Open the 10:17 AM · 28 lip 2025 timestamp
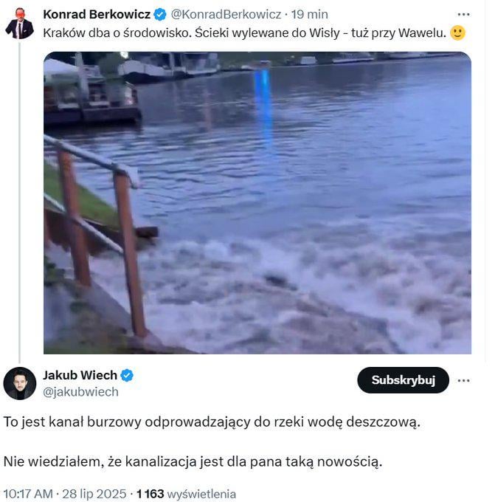This screenshot has height=502, width=495. tap(65, 494)
